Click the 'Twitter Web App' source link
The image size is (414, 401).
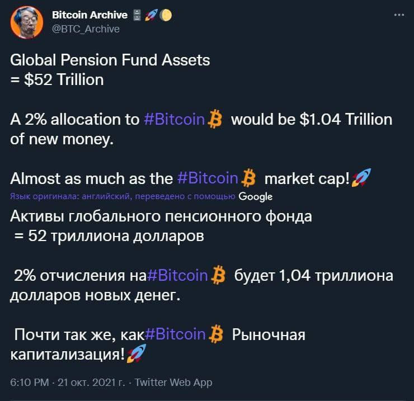(173, 383)
